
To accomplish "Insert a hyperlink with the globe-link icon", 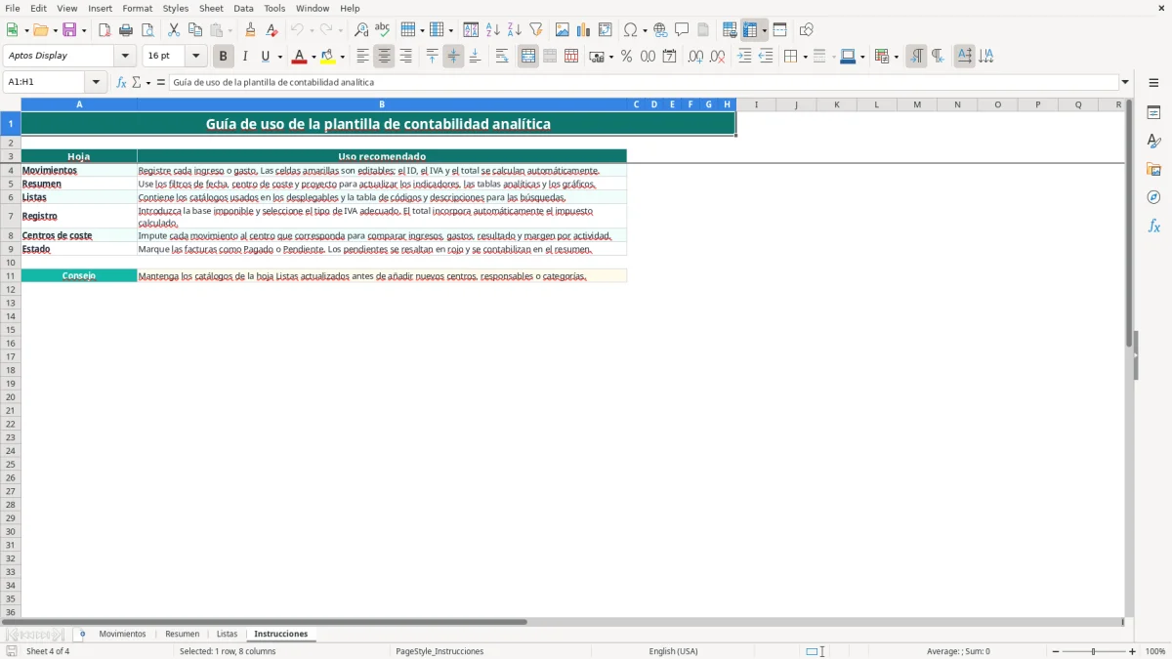I will click(660, 30).
